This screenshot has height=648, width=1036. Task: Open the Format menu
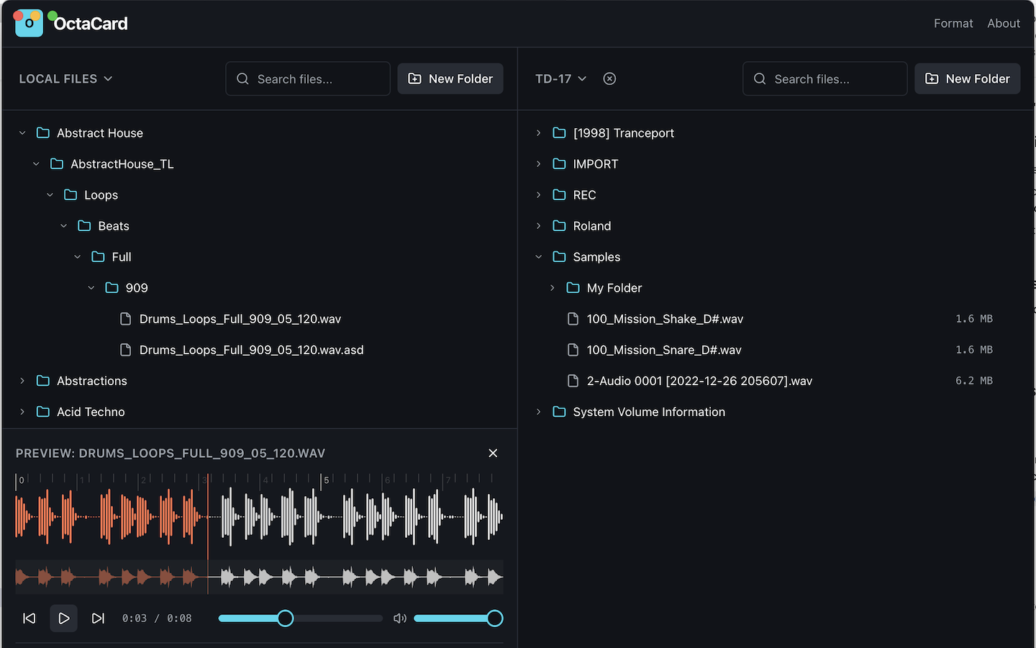[x=953, y=23]
